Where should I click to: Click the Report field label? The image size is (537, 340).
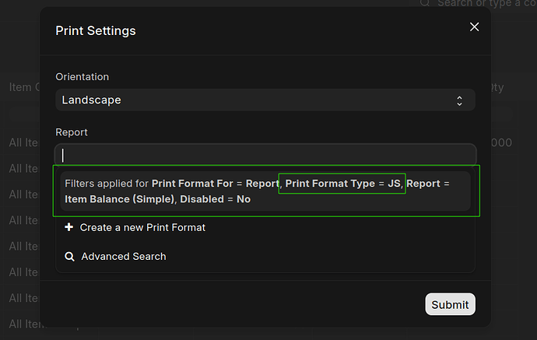coord(72,132)
